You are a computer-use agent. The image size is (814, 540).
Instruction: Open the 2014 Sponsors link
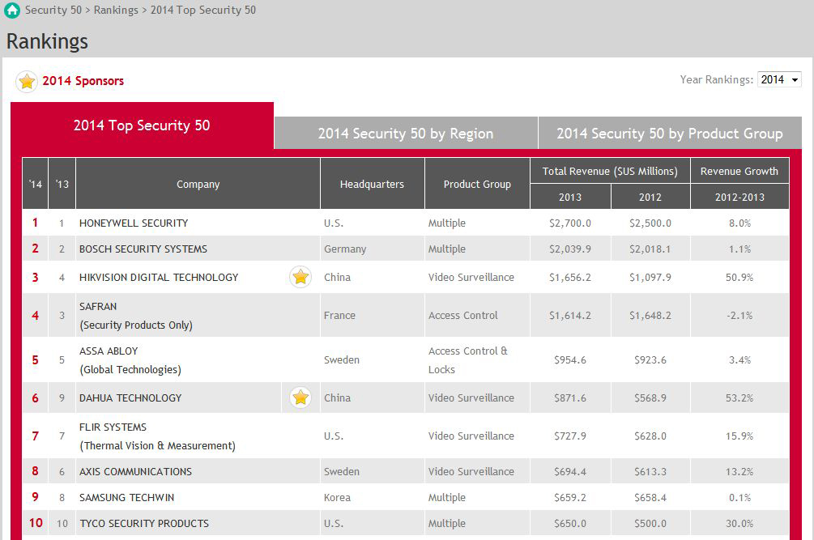[x=83, y=81]
